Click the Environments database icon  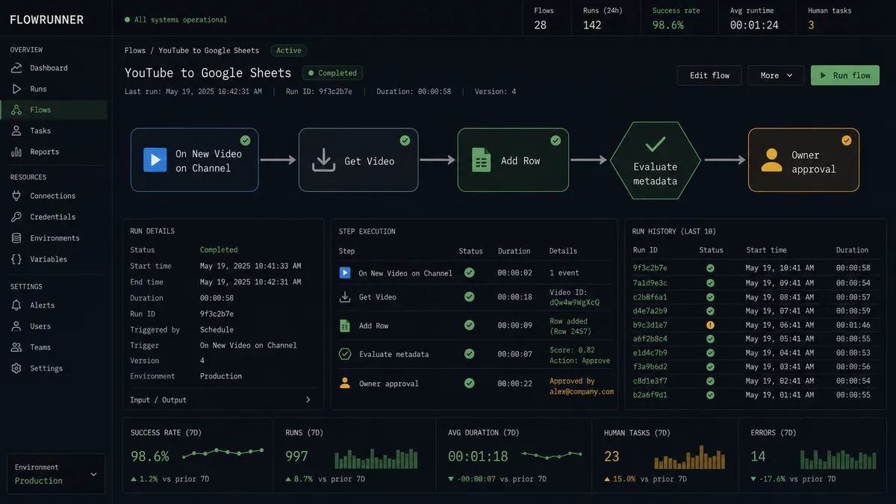pos(16,238)
